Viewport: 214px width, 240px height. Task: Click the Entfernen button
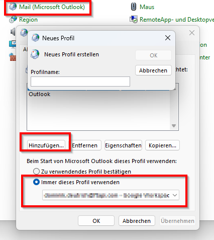85,145
